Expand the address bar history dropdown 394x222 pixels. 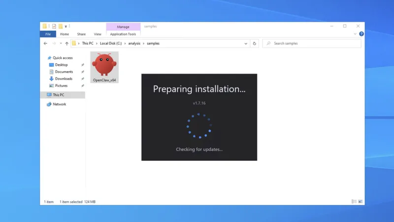tap(246, 43)
